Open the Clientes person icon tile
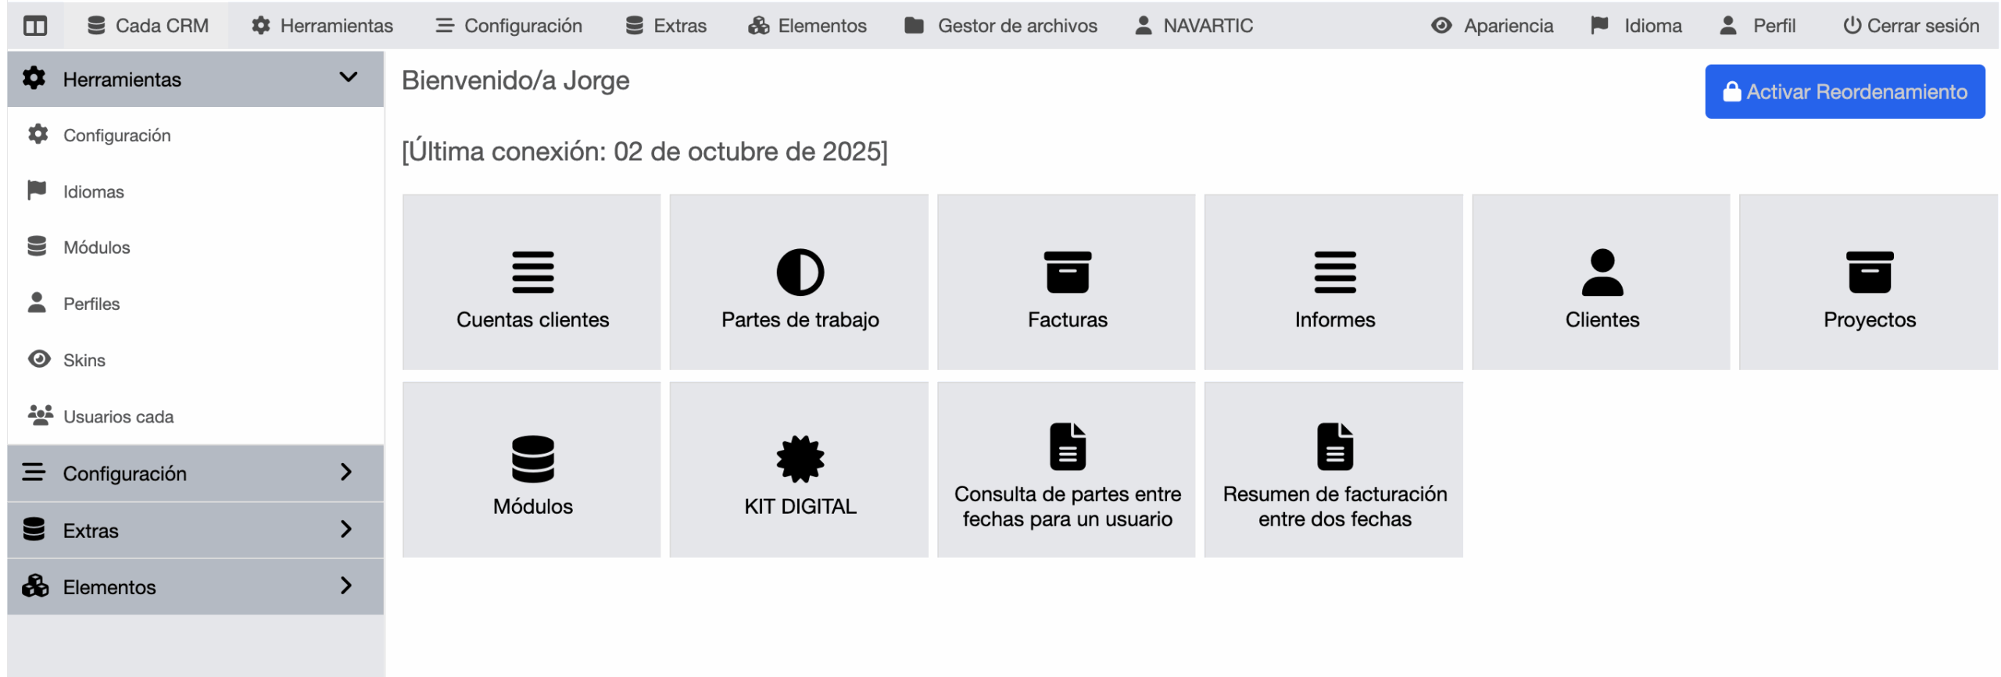Screen dimensions: 2001x677 click(1601, 283)
